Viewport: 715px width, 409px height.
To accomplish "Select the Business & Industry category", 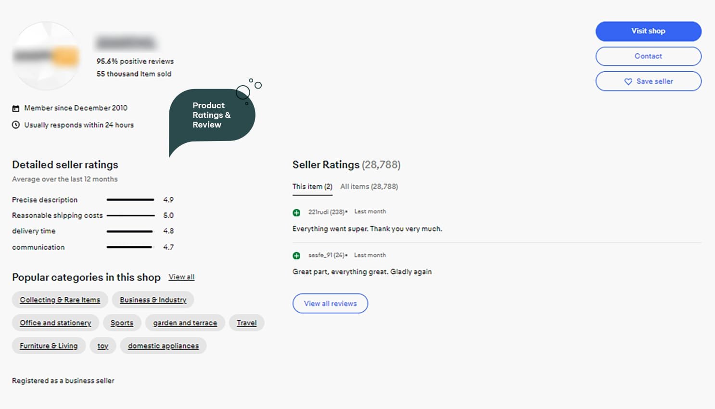I will click(153, 300).
